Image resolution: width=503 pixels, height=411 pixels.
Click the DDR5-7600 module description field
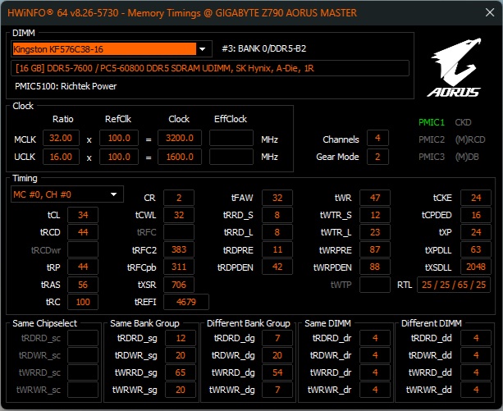[x=210, y=68]
